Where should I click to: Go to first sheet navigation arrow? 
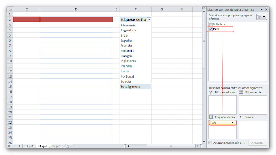[x=9, y=146]
